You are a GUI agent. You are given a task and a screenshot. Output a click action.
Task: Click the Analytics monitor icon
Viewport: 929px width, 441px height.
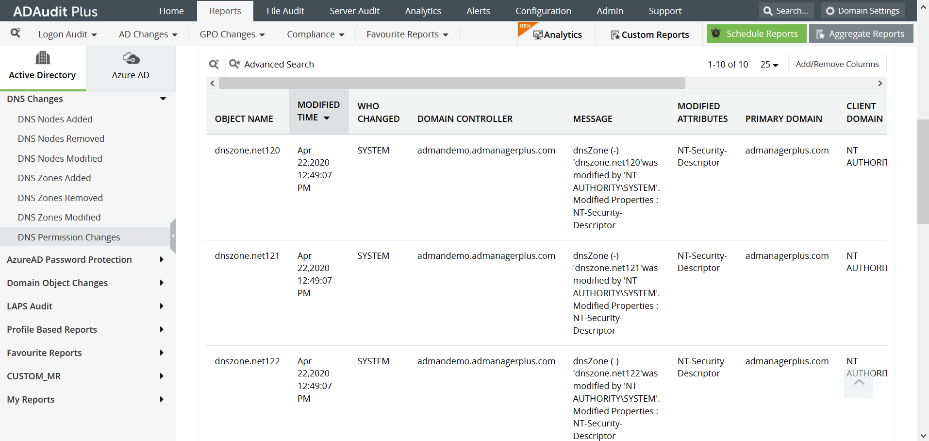point(538,35)
